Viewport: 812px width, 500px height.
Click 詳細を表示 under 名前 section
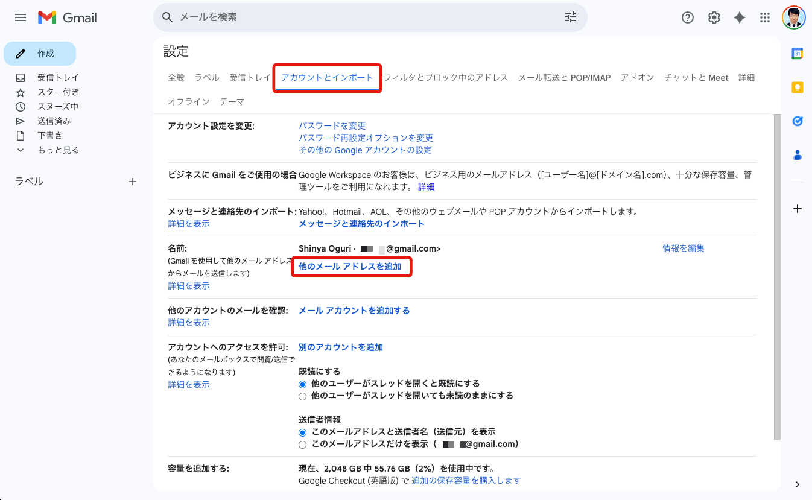[x=189, y=286]
